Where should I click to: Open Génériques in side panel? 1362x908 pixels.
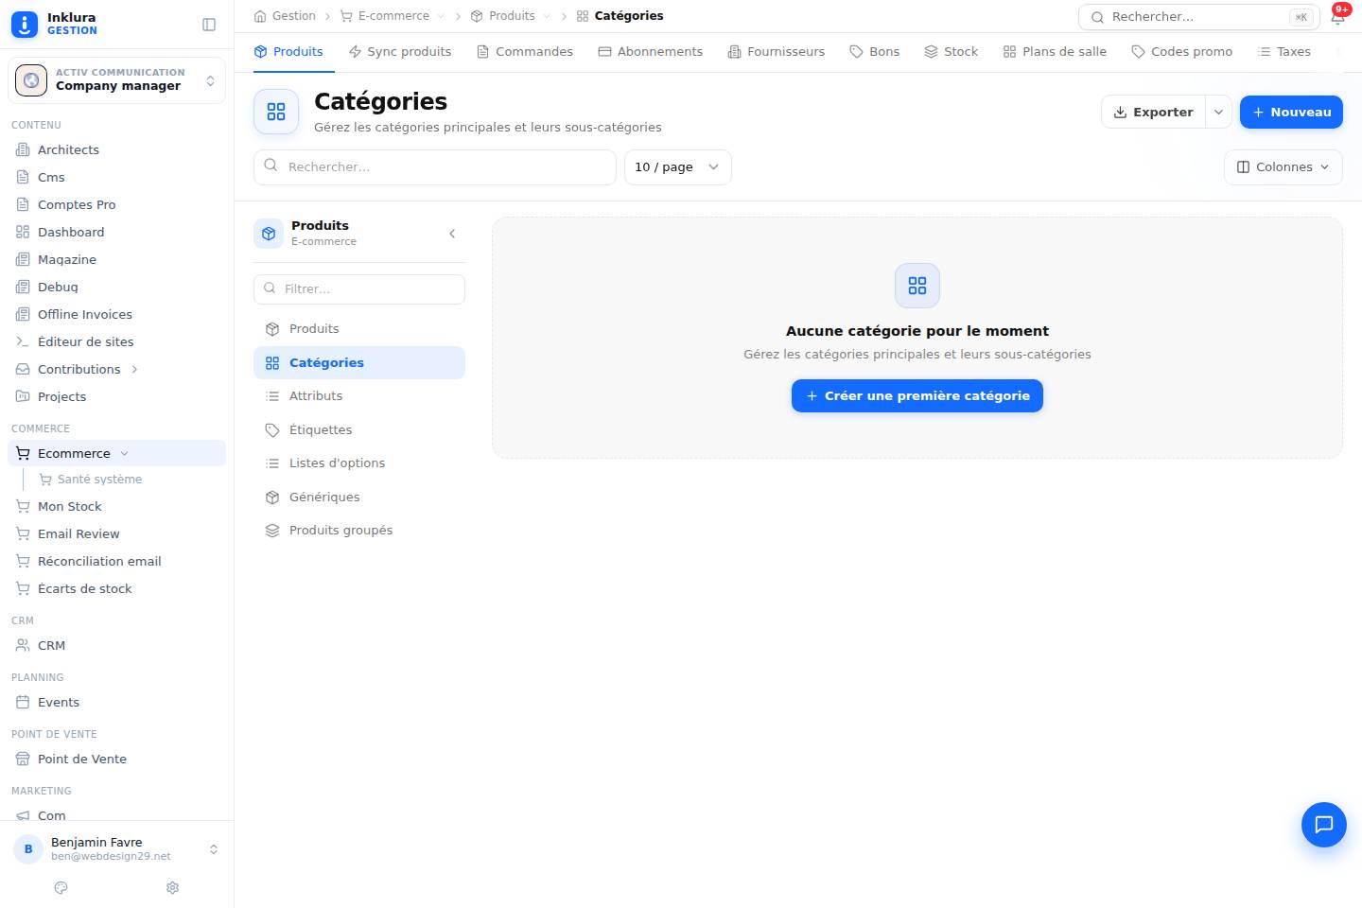(359, 498)
